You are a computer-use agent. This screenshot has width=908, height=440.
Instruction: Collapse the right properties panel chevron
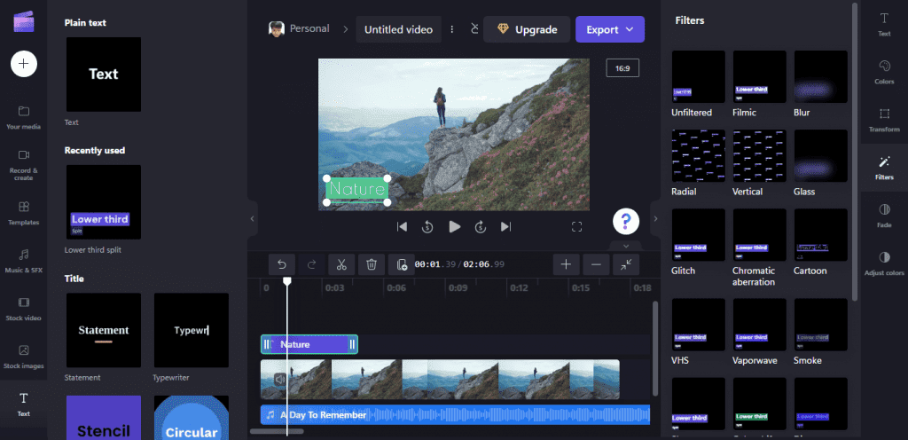pyautogui.click(x=655, y=219)
